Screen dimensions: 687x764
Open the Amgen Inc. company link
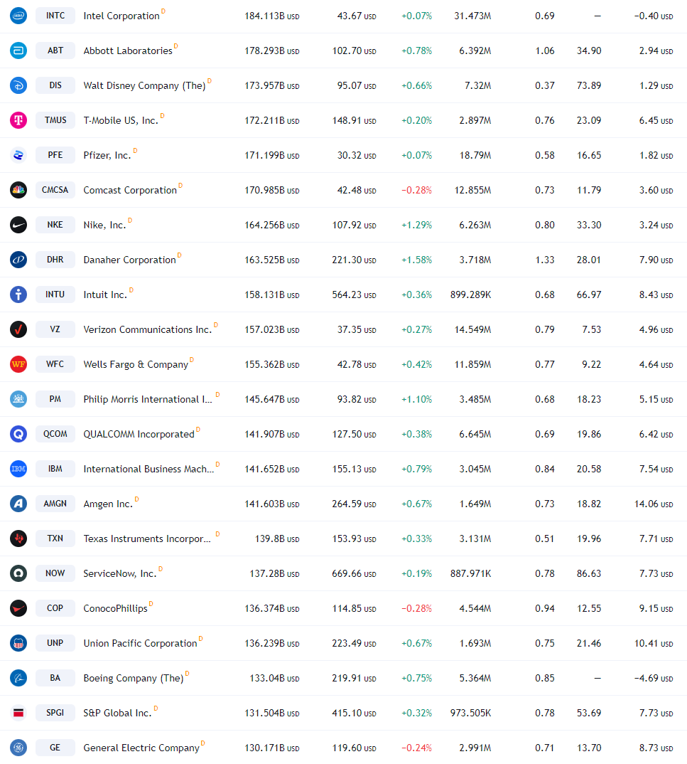(108, 504)
